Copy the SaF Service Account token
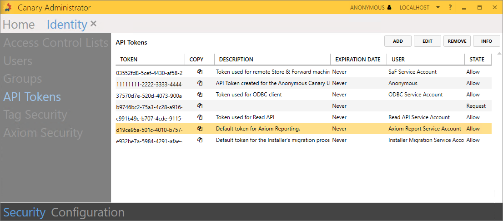Viewport: 503px width, 221px height. coord(199,72)
